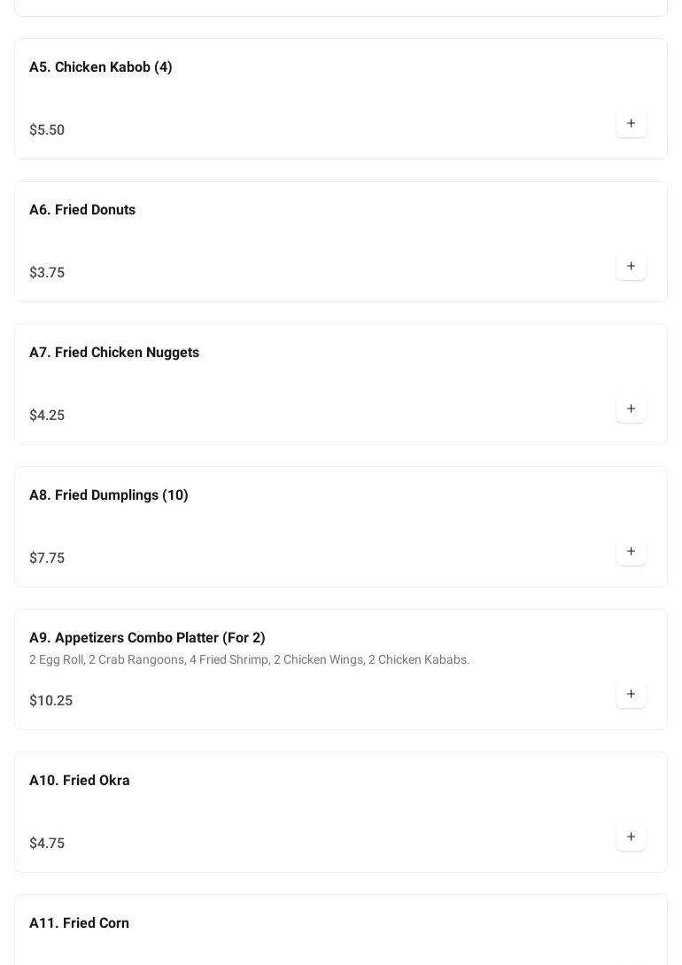682x965 pixels.
Task: Add A6 Fried Donuts to order
Action: [631, 267]
